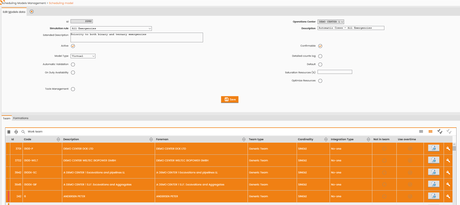Click the black double-checkmark select all icon
Viewport: 460px width, 205px height.
tap(440, 131)
